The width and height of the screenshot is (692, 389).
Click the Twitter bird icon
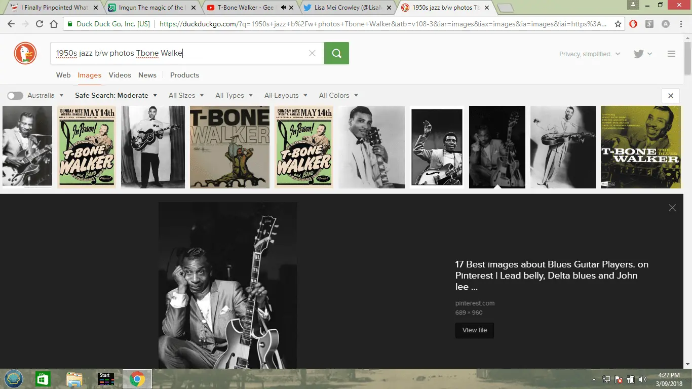pyautogui.click(x=639, y=54)
